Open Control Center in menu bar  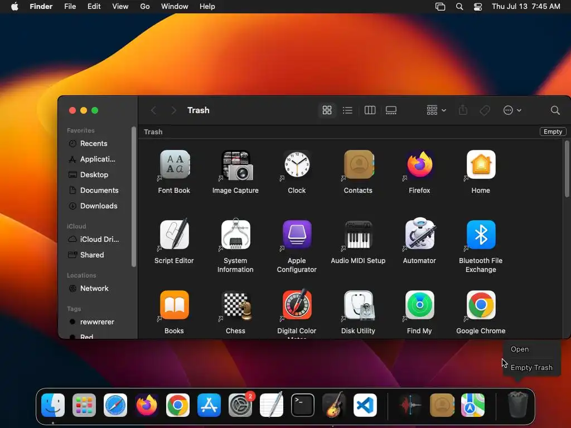tap(478, 7)
